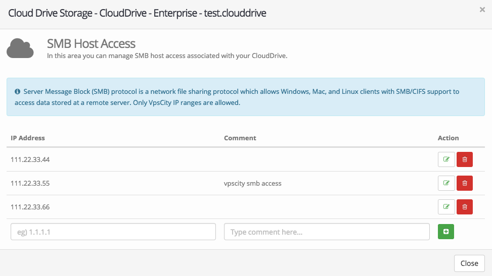Delete the 111.22.33.44 host entry
Viewport: 492px width, 276px height.
click(x=464, y=159)
